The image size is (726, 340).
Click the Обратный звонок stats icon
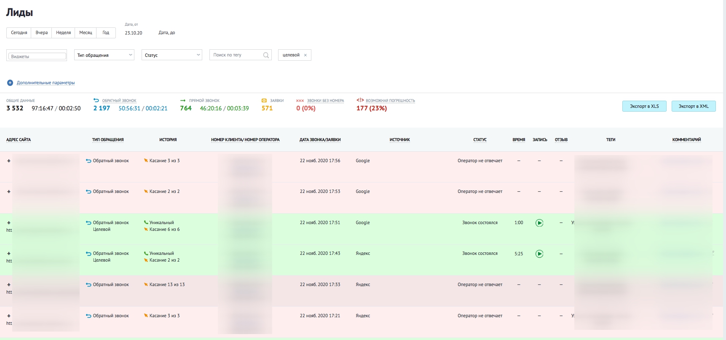point(96,100)
